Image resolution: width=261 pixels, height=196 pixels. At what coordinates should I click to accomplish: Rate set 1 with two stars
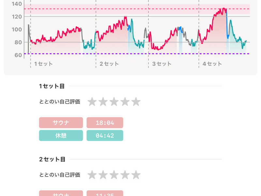103,102
